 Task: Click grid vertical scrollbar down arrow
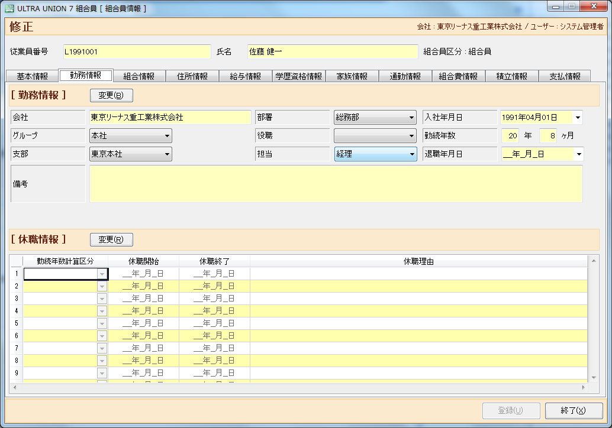pos(594,377)
